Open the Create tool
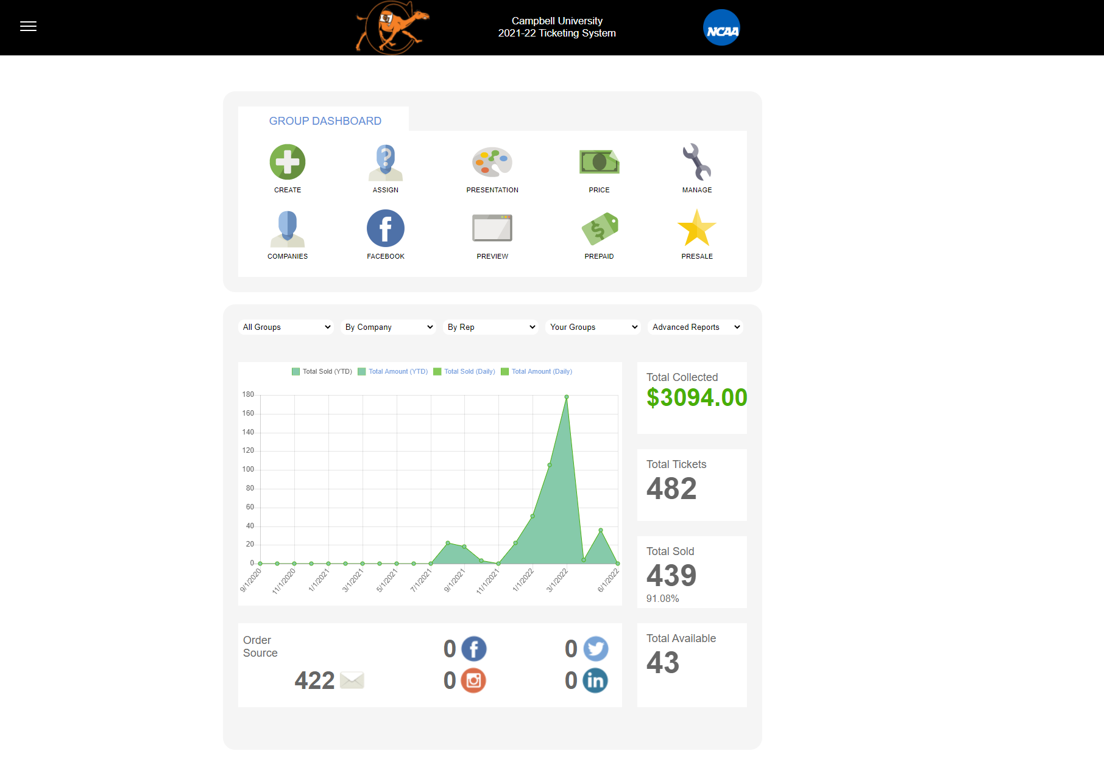This screenshot has width=1104, height=762. pos(287,161)
